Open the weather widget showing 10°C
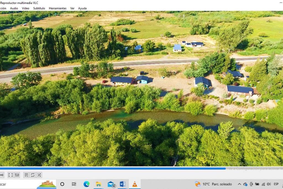The image size is (283, 189). pyautogui.click(x=213, y=184)
